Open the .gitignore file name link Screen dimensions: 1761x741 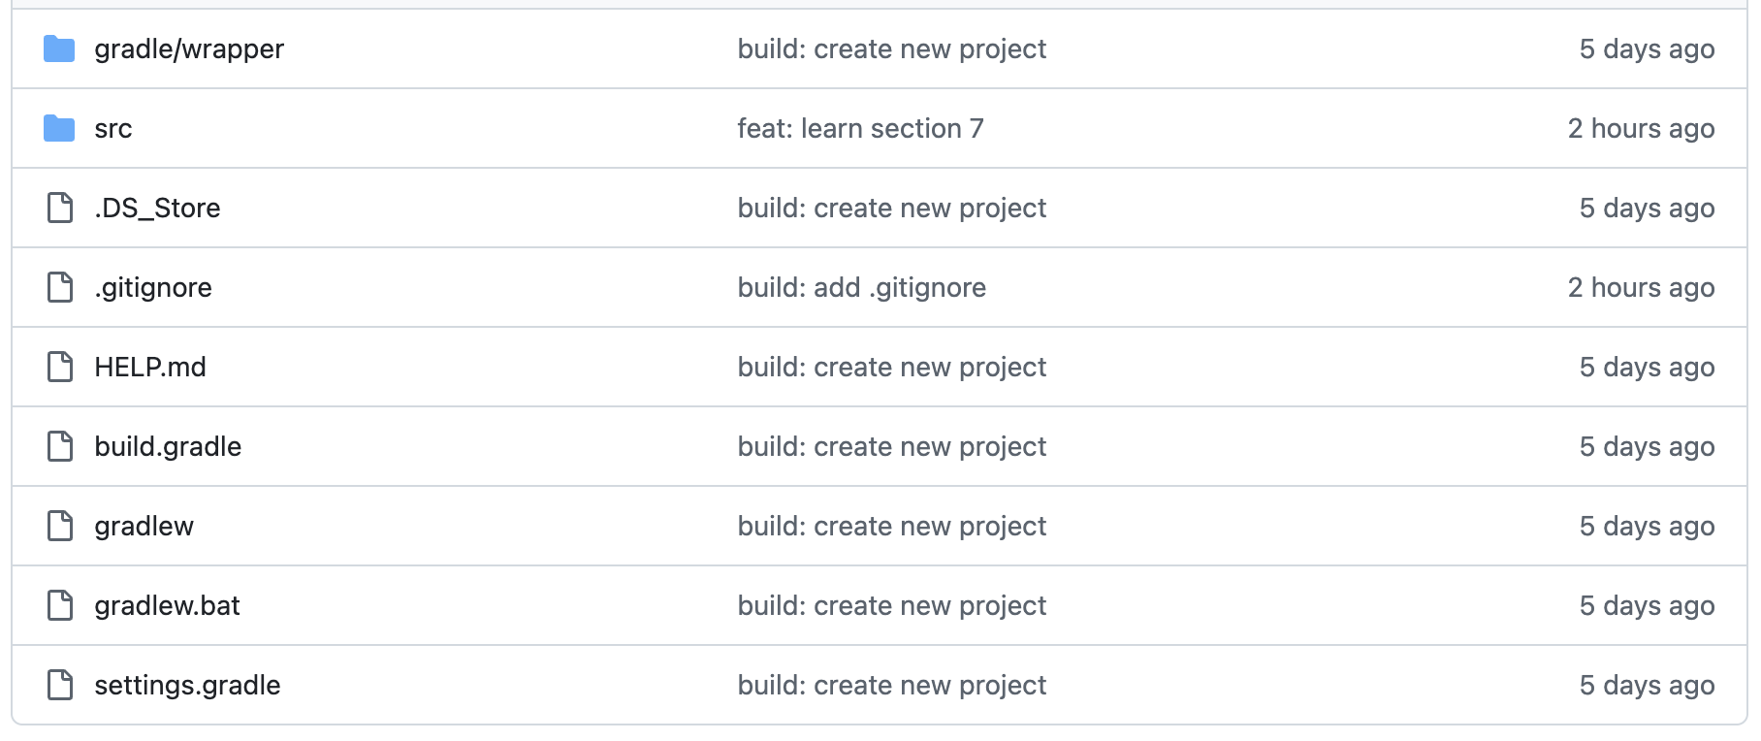(x=153, y=287)
